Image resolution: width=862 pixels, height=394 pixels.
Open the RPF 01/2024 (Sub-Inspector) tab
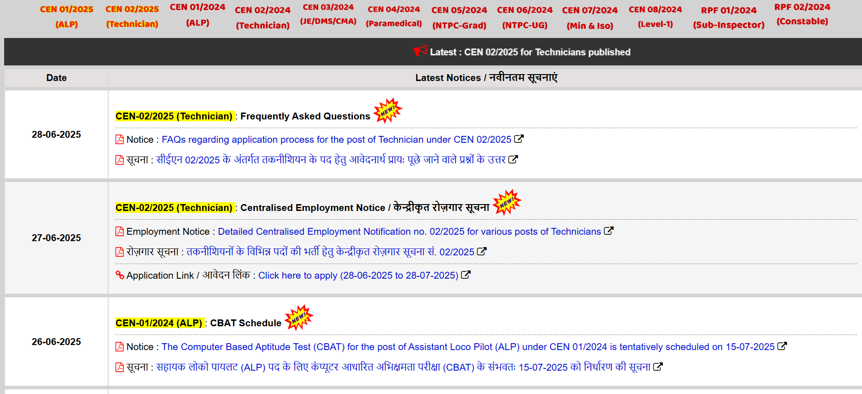point(729,17)
